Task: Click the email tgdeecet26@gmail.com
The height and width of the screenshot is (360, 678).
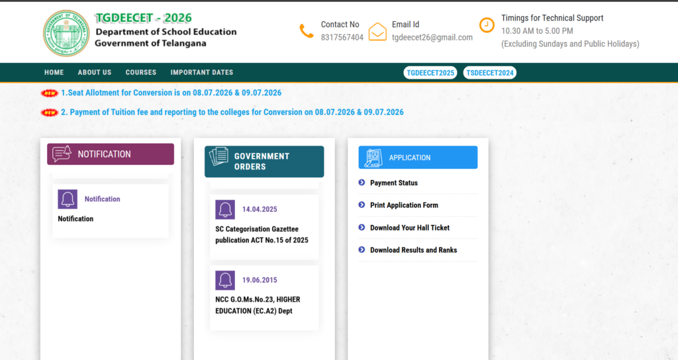Action: tap(432, 38)
